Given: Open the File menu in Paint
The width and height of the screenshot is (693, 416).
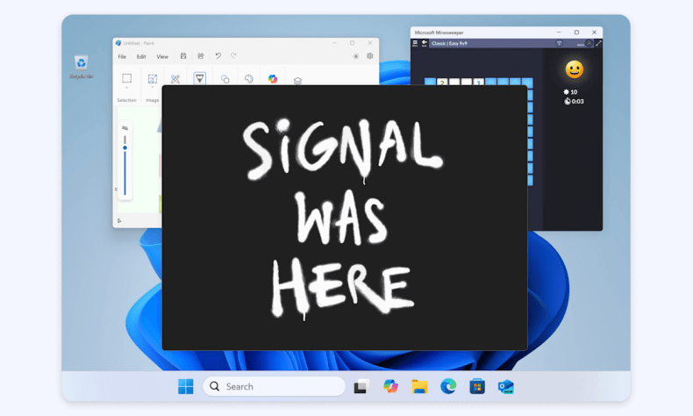Looking at the screenshot, I should coord(122,56).
